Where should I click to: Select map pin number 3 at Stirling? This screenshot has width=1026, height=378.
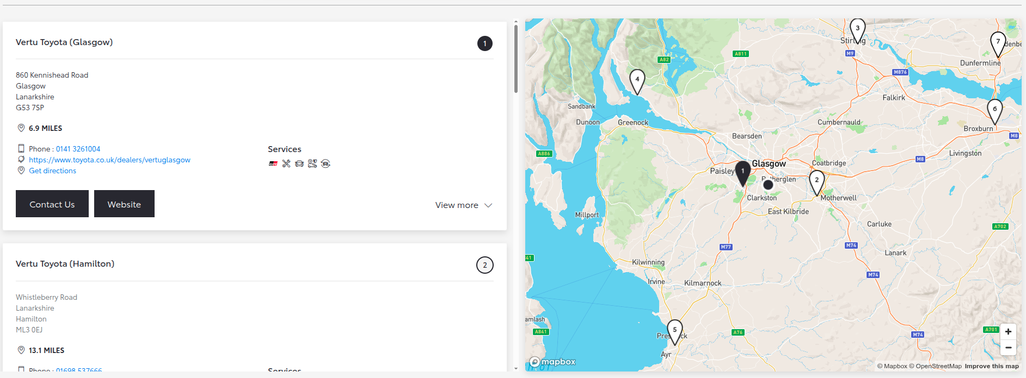858,31
